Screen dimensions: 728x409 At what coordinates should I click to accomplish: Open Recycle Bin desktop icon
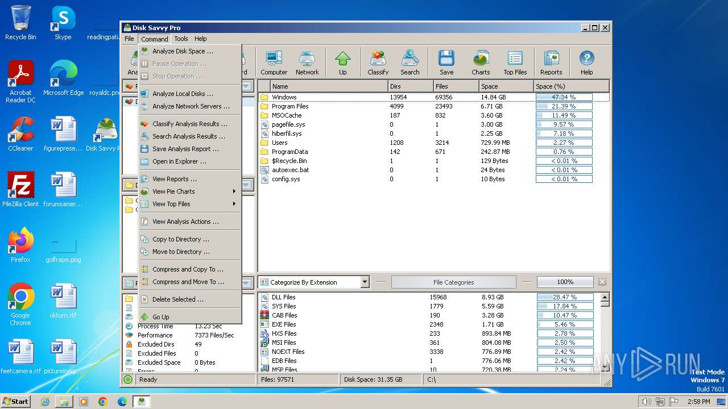coord(20,23)
